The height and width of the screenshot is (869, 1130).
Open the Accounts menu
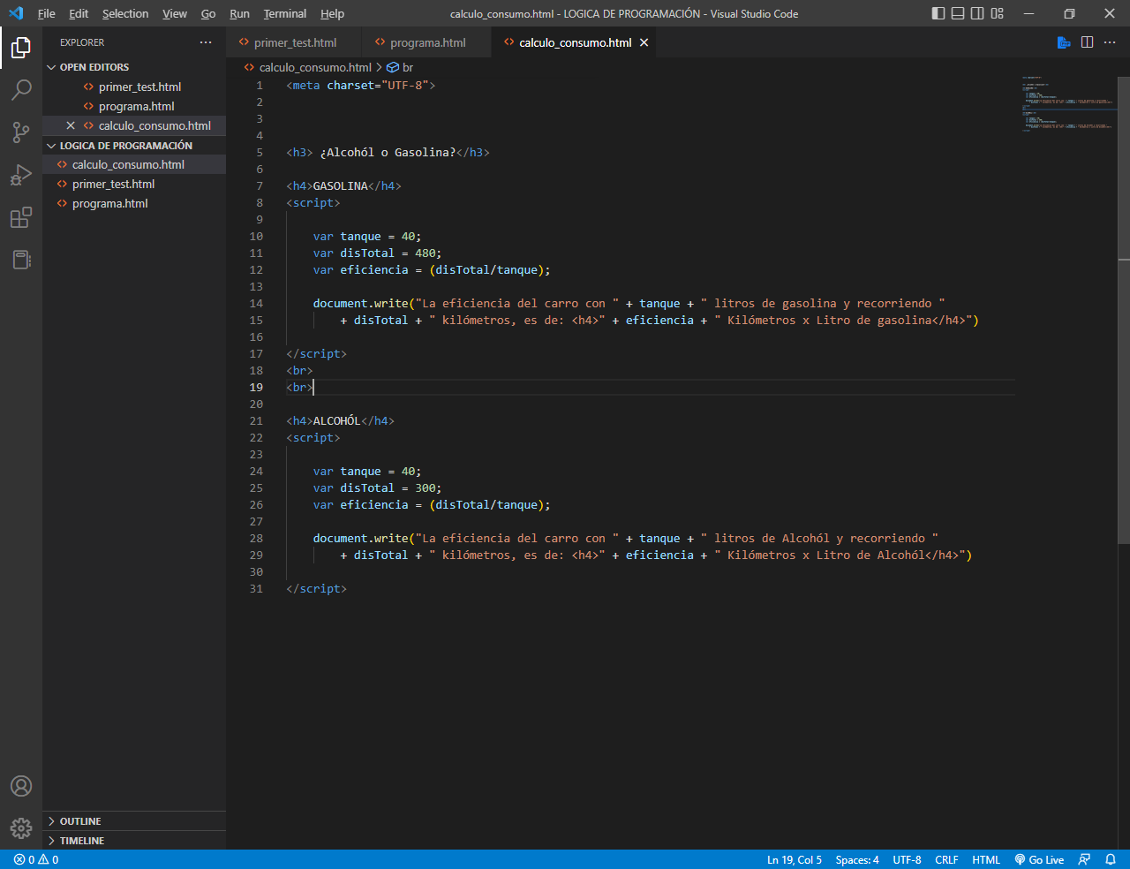tap(21, 786)
